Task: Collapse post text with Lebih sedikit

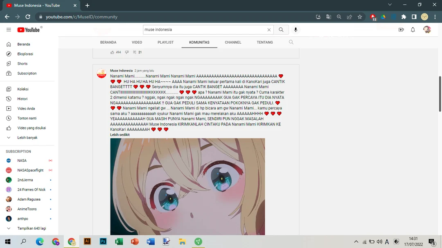Action: (120, 134)
